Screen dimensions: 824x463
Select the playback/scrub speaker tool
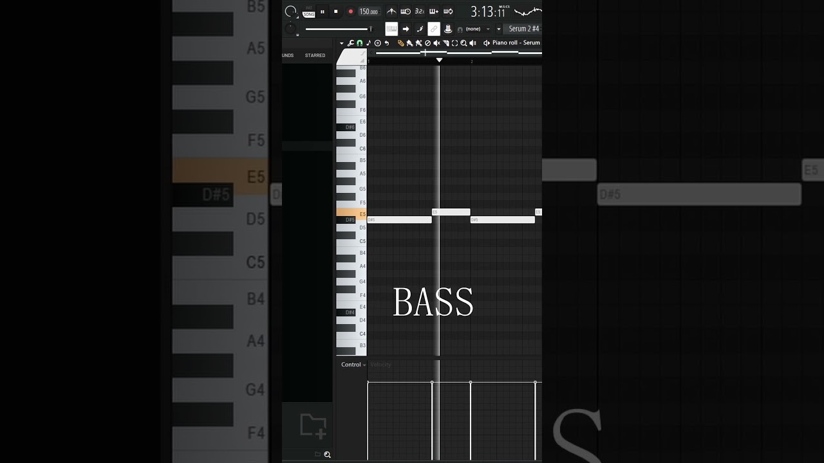click(x=473, y=43)
